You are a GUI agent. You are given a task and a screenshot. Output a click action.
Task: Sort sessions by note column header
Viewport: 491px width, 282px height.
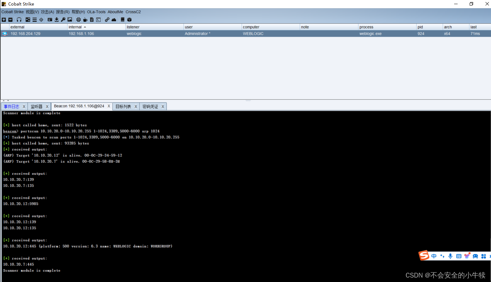(x=329, y=27)
